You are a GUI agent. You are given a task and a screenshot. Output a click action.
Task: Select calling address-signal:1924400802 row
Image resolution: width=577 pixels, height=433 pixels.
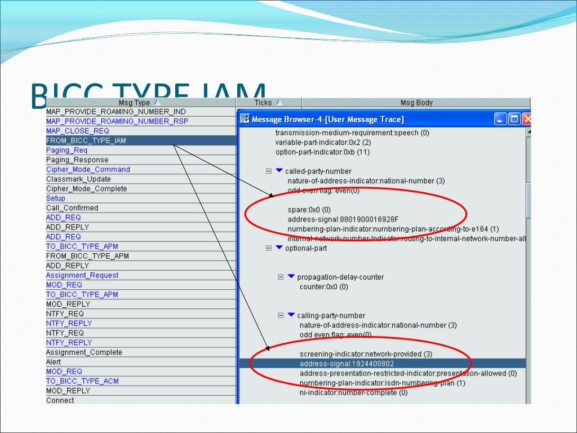[383, 364]
